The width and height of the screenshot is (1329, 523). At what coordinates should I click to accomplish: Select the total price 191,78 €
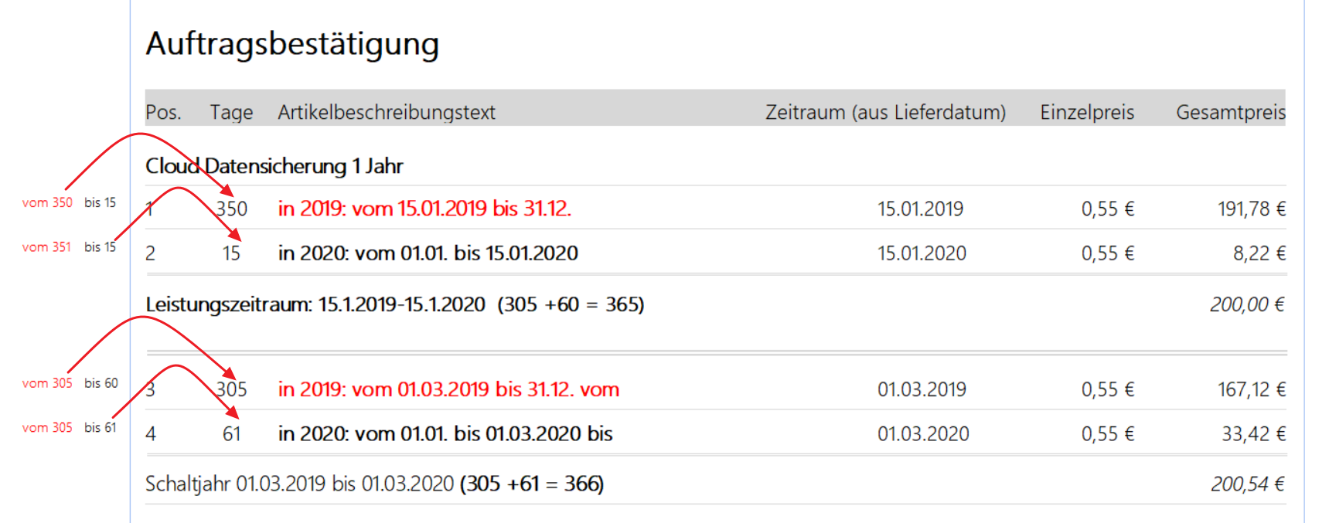[x=1251, y=209]
